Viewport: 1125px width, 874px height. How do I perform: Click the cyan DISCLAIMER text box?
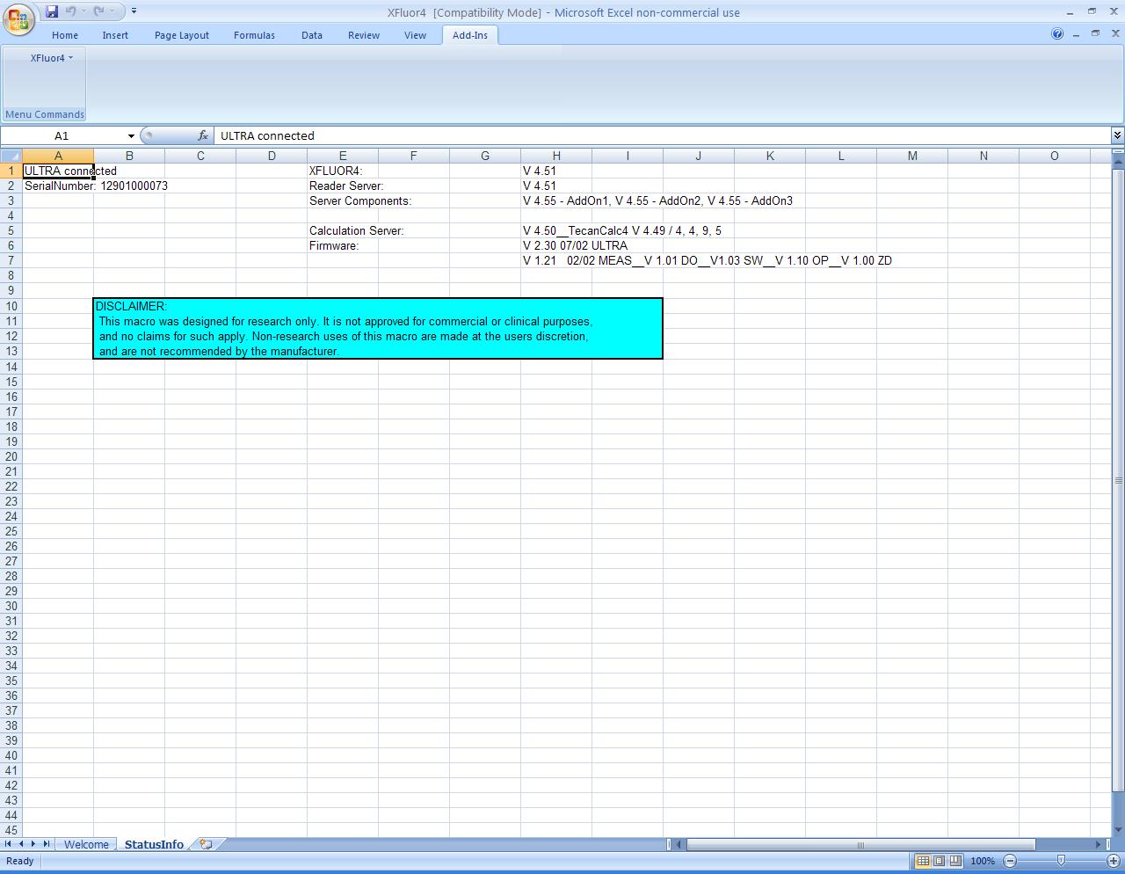pos(378,328)
